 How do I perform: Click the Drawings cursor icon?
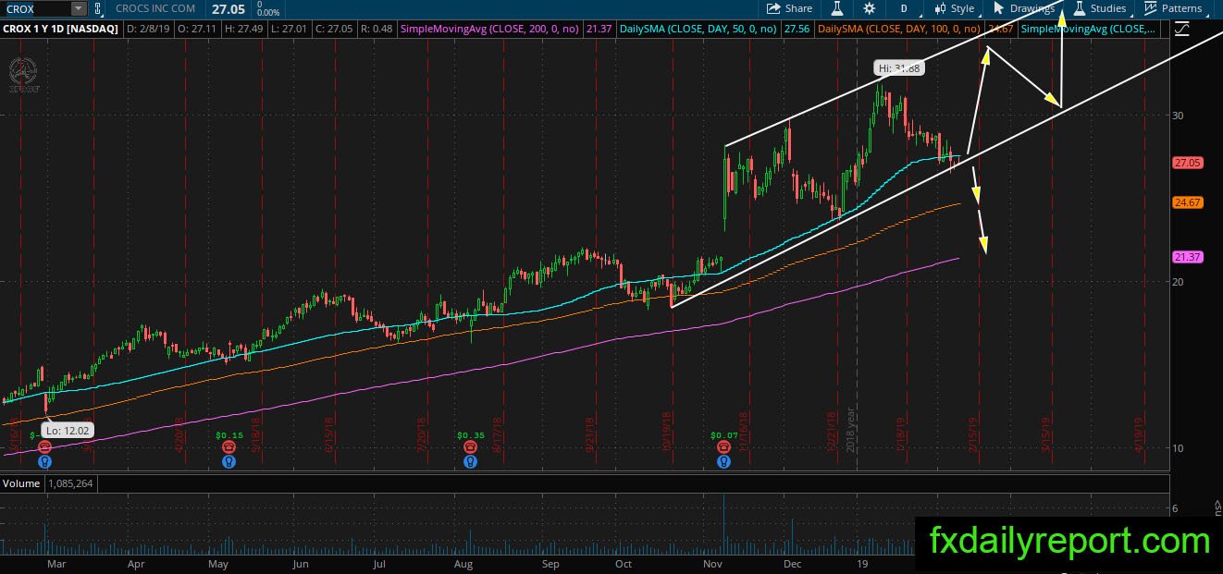click(998, 8)
